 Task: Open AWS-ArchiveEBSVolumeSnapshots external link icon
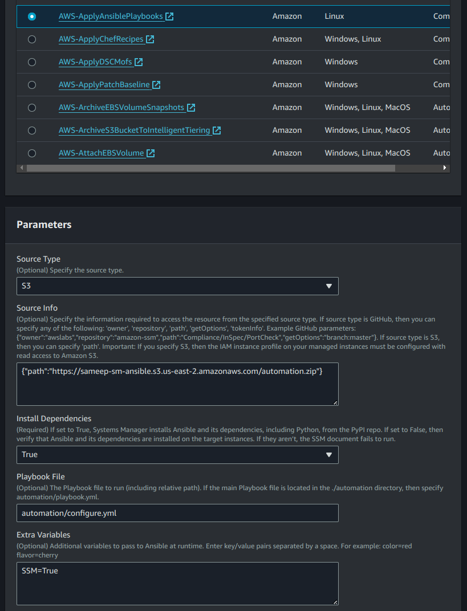[x=190, y=107]
